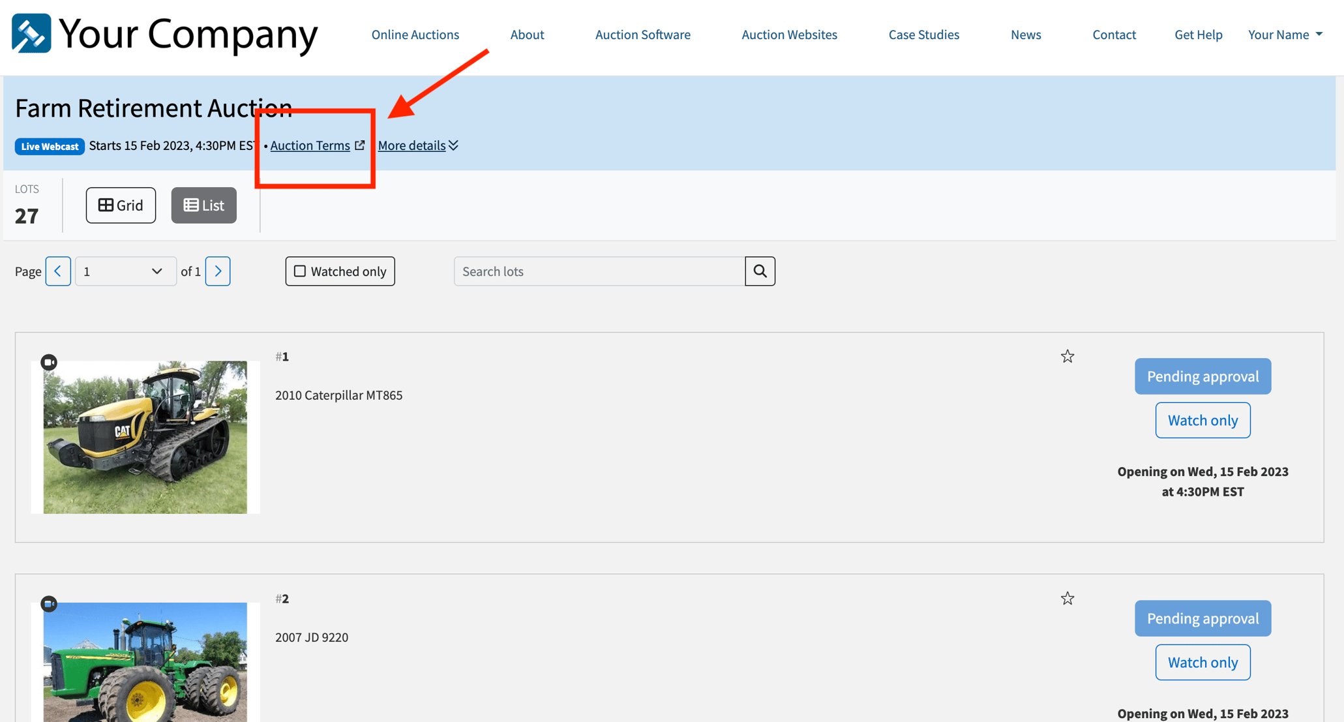This screenshot has height=722, width=1344.
Task: Star the 2007 JD 9220 lot
Action: tap(1068, 598)
